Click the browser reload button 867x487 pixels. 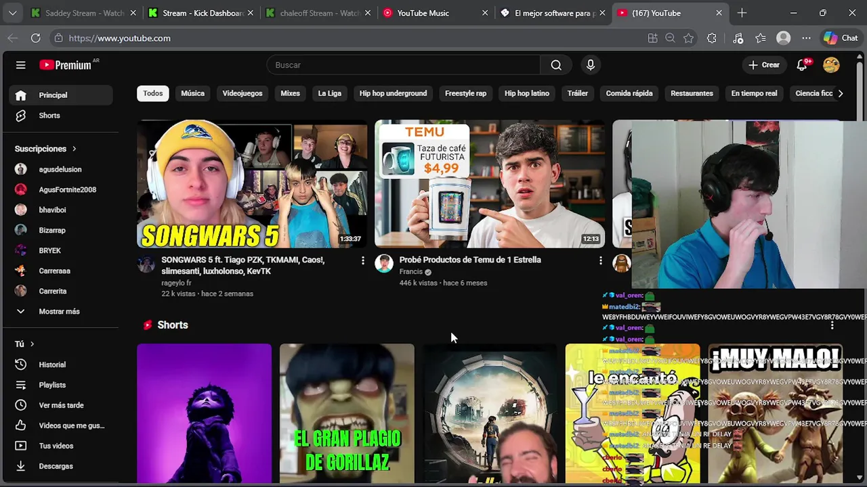point(35,39)
